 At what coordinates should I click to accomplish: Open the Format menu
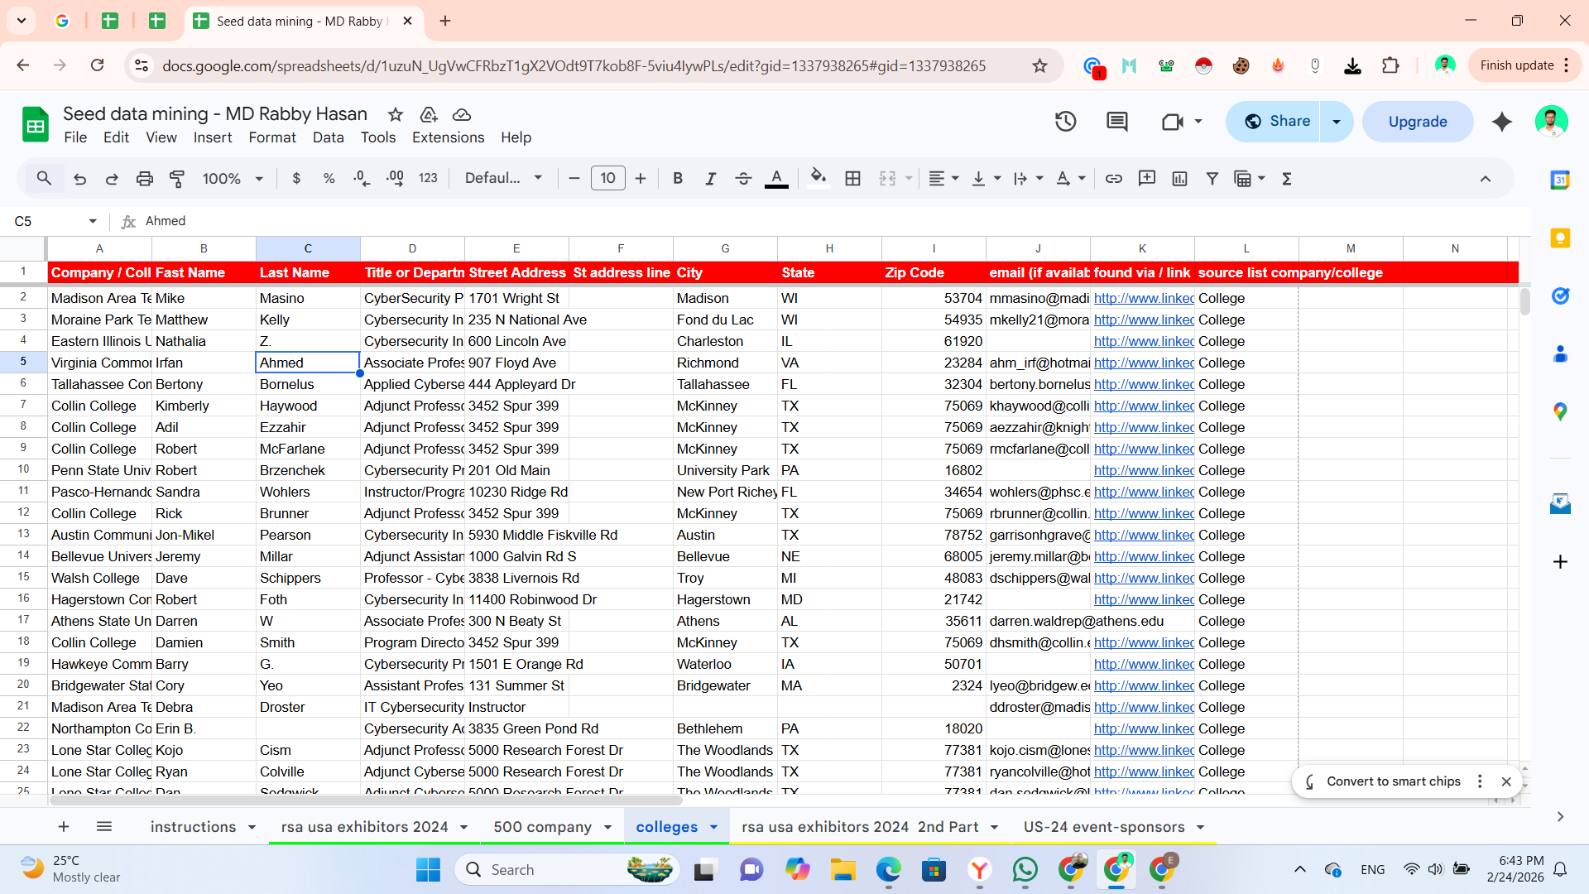[x=271, y=137]
